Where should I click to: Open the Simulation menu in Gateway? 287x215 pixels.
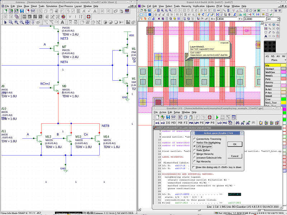coord(51,6)
